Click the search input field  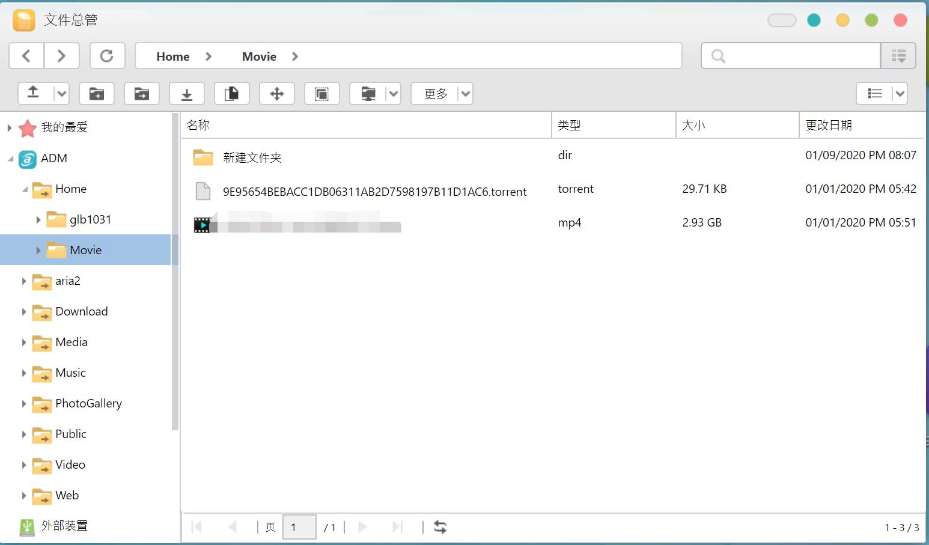pos(799,56)
